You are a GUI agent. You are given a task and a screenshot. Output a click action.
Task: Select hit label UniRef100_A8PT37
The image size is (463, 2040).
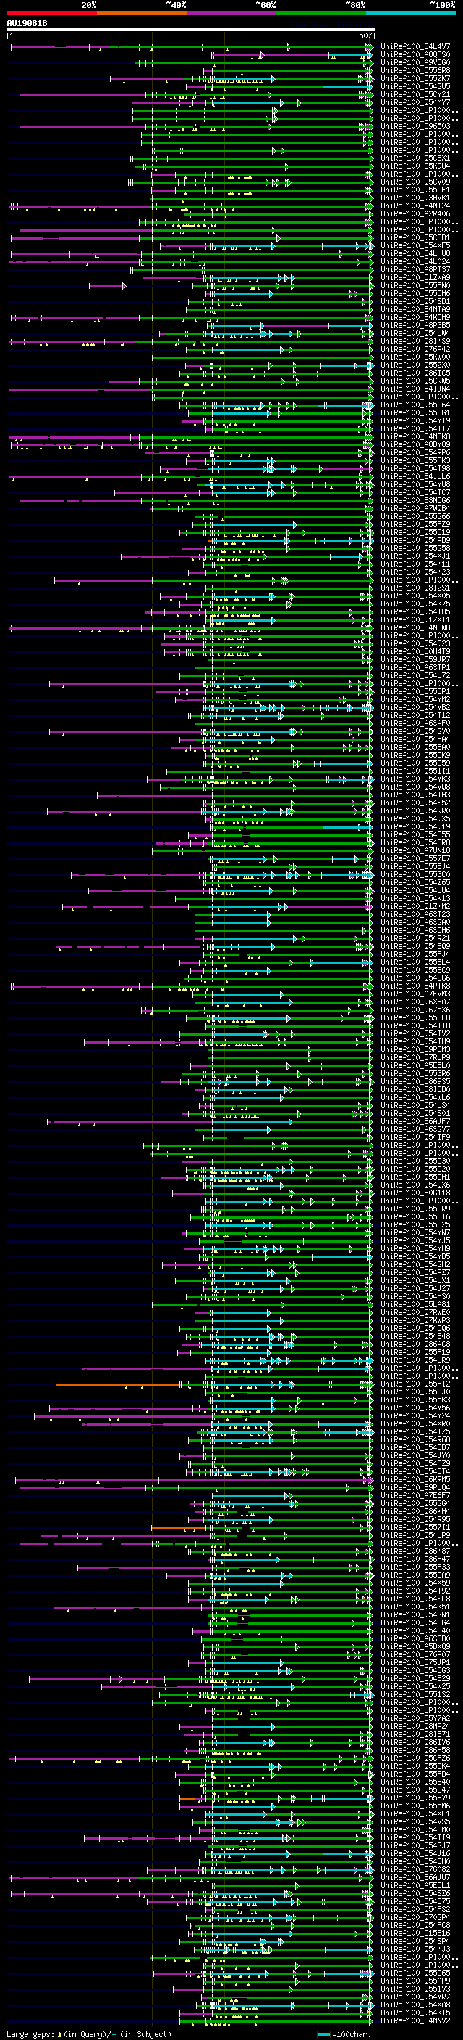415,269
